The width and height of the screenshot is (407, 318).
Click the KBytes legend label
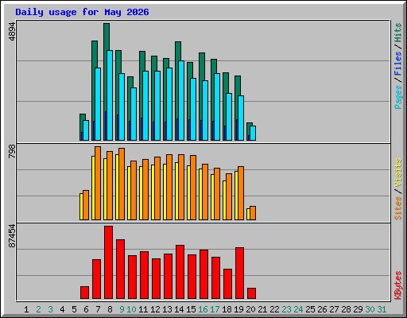[397, 285]
